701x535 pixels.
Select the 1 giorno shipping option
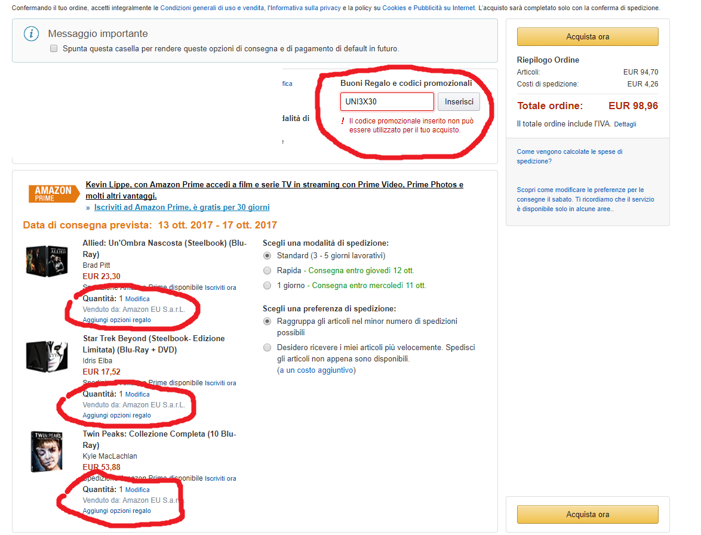267,286
